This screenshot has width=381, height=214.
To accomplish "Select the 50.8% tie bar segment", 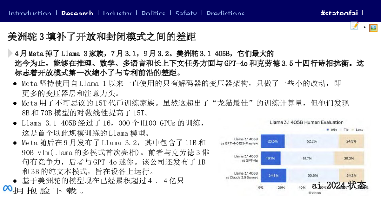I will pyautogui.click(x=312, y=175).
